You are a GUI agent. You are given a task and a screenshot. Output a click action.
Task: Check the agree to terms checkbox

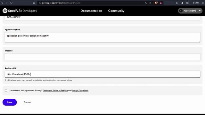point(6,90)
